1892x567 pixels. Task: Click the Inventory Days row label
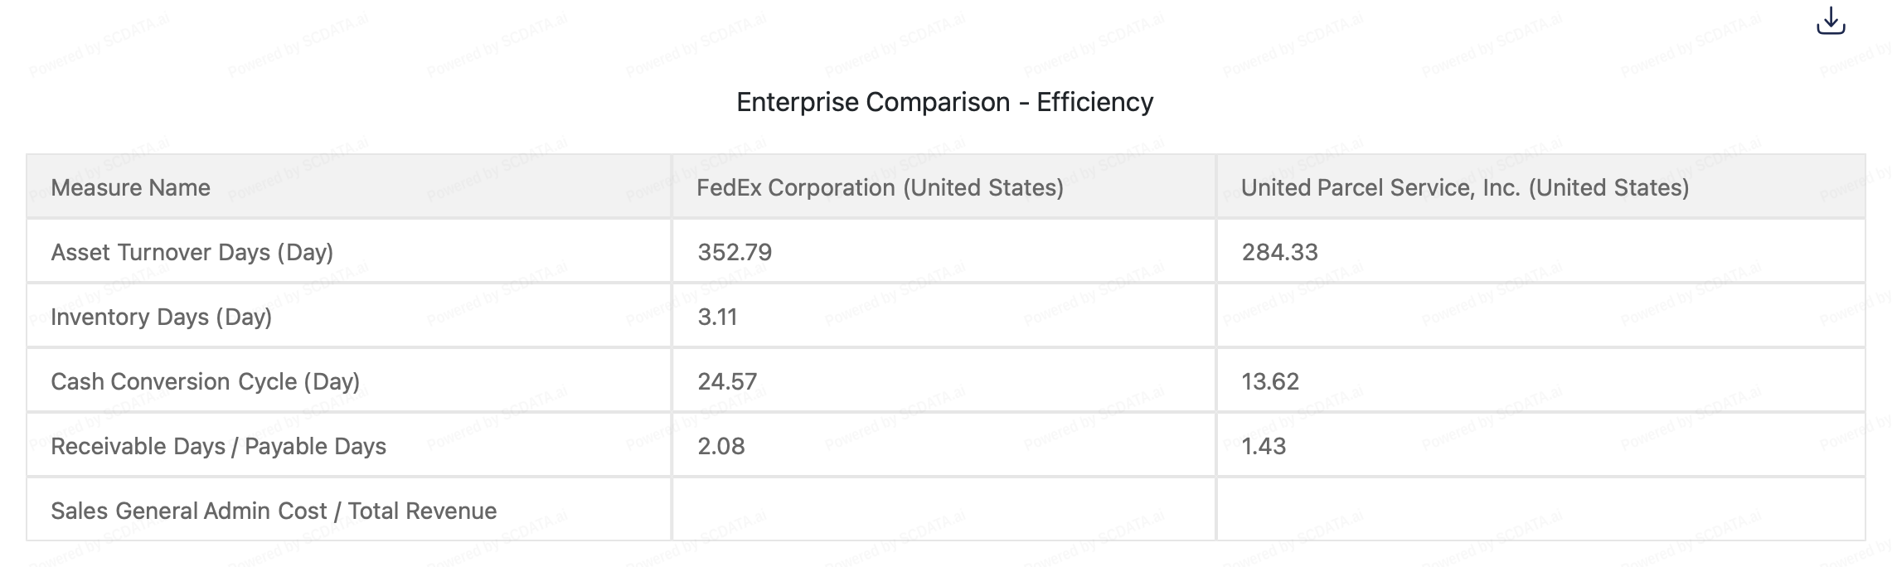click(x=161, y=317)
